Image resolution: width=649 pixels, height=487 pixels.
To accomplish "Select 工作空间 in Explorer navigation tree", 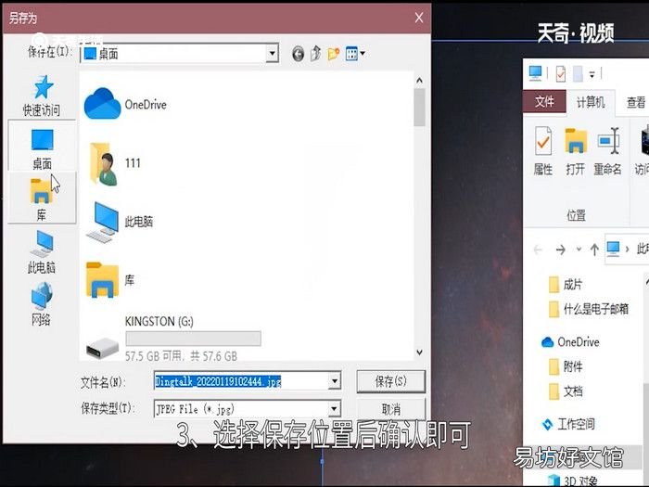I will pos(568,424).
